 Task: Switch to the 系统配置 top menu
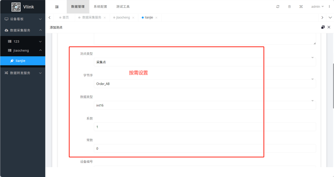click(x=100, y=6)
